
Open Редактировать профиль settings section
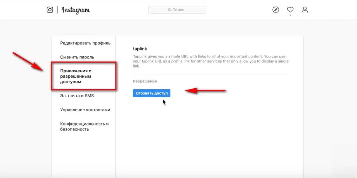coord(85,43)
